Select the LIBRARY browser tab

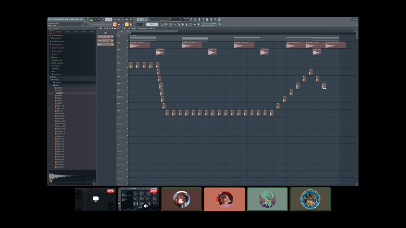75,32
